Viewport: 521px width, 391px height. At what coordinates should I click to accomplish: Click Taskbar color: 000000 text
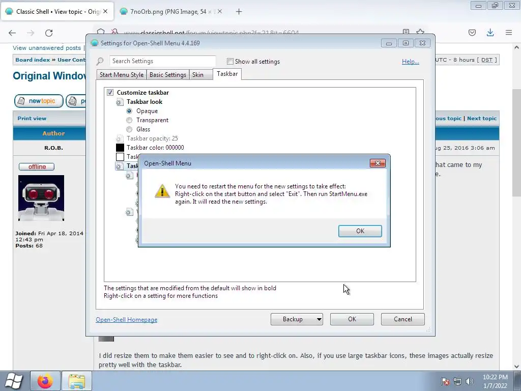[155, 148]
